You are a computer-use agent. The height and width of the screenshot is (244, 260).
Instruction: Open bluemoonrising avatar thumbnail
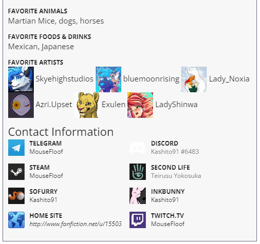tap(109, 79)
